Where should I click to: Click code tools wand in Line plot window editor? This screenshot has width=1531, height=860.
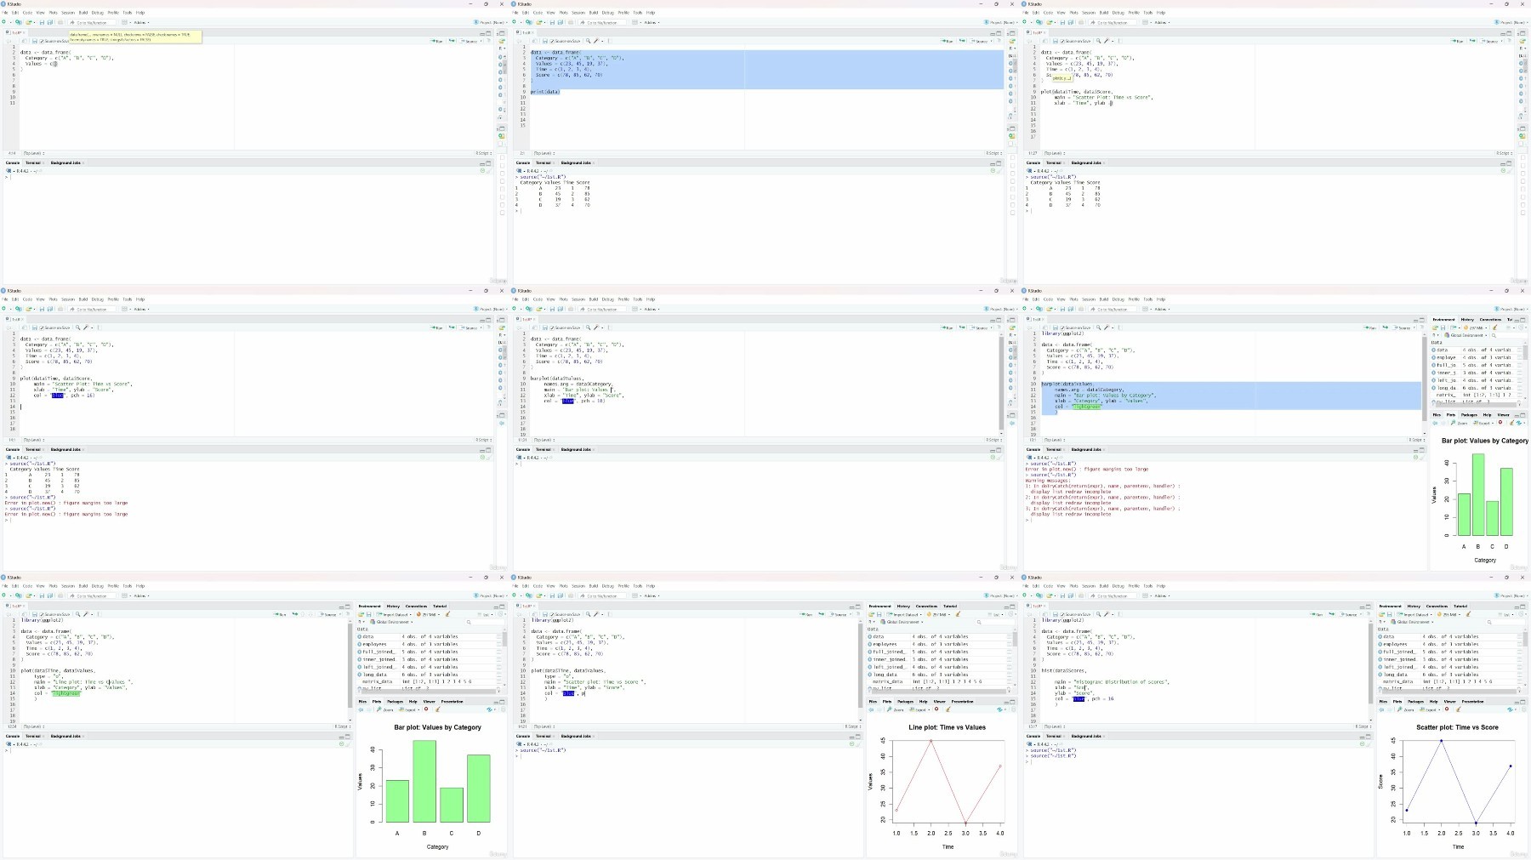pos(596,614)
